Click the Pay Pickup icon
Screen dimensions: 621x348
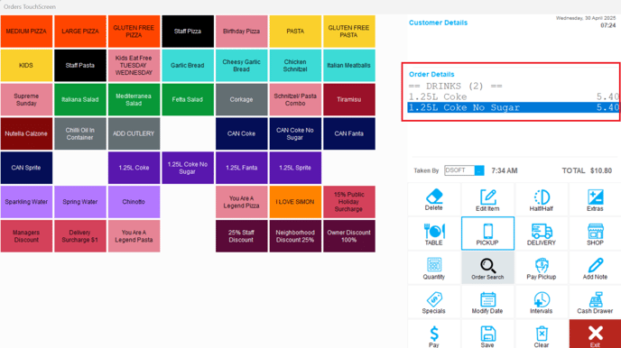pyautogui.click(x=542, y=265)
